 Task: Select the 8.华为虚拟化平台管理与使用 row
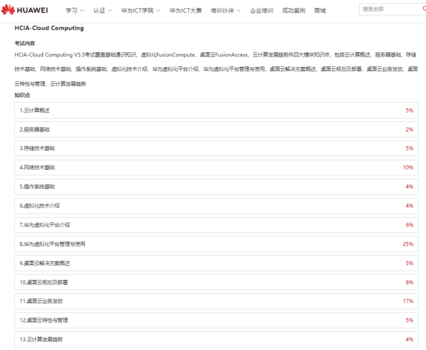(x=216, y=244)
